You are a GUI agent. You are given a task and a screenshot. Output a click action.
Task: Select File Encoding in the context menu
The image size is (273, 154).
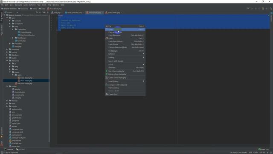point(125,88)
